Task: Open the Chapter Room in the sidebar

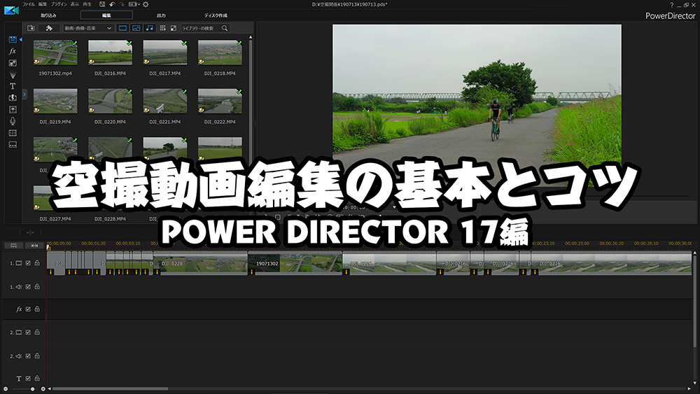Action: (x=13, y=133)
